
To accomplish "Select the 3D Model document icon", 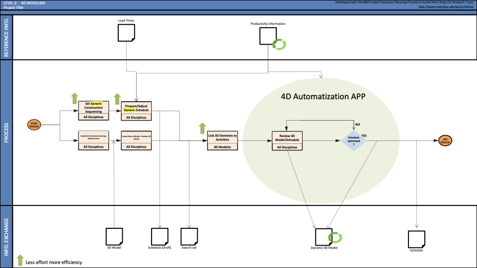I will (x=114, y=236).
